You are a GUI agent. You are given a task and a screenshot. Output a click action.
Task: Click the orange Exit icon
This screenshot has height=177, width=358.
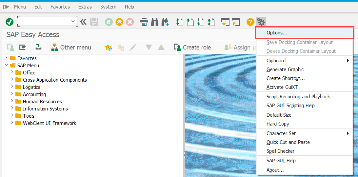(x=119, y=22)
